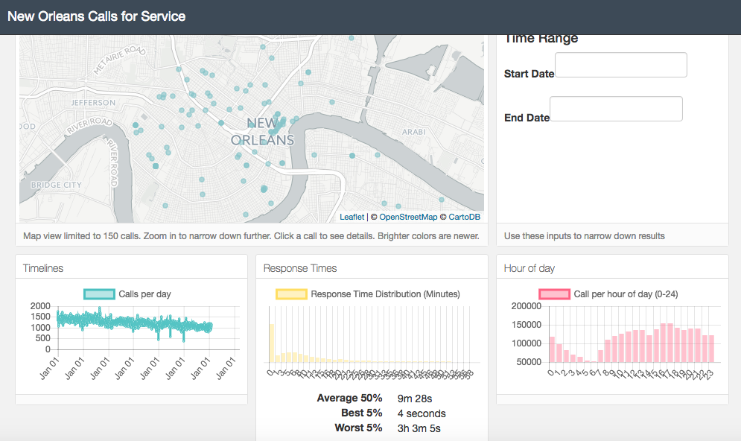This screenshot has height=441, width=741.
Task: Click the JEFFERSON label on the map
Action: [93, 103]
